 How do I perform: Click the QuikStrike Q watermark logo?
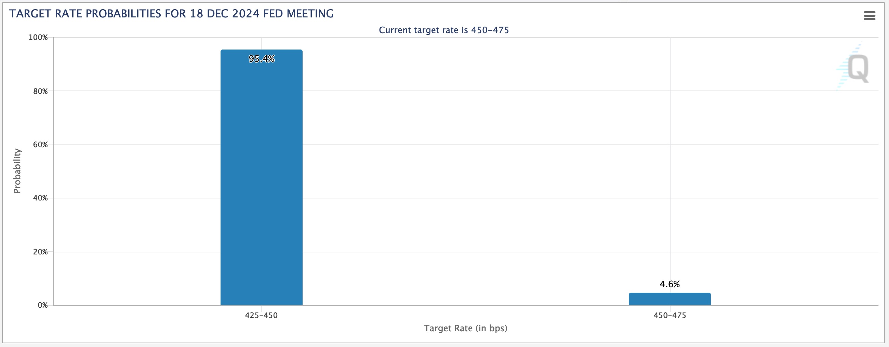[852, 66]
